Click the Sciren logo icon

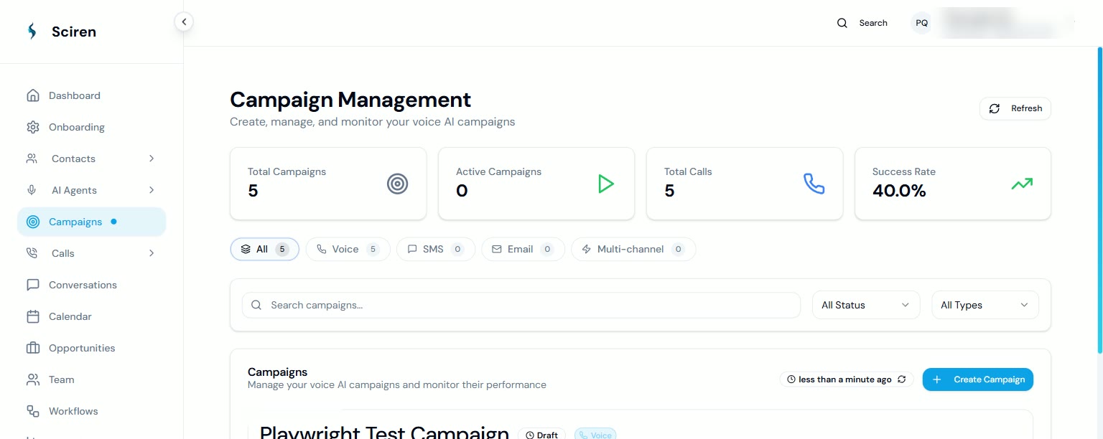32,32
